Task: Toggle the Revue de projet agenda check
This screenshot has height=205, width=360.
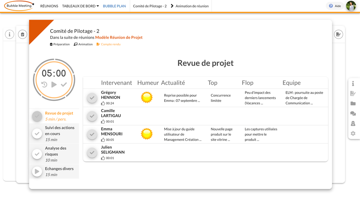Action: click(37, 116)
